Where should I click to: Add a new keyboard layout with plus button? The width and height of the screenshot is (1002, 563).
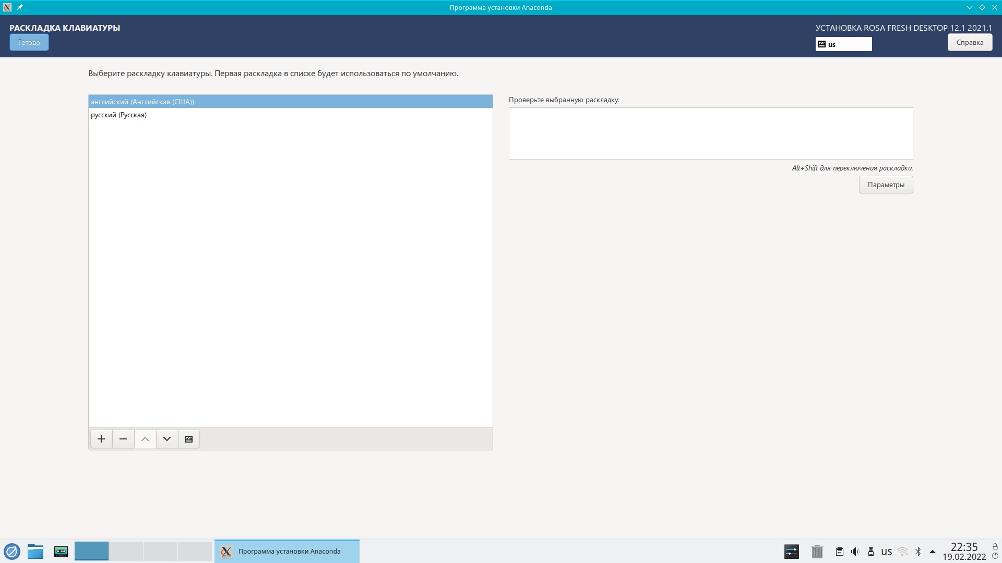click(101, 439)
